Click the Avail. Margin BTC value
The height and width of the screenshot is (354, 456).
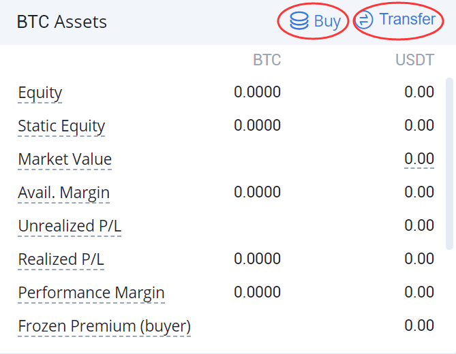pos(257,192)
